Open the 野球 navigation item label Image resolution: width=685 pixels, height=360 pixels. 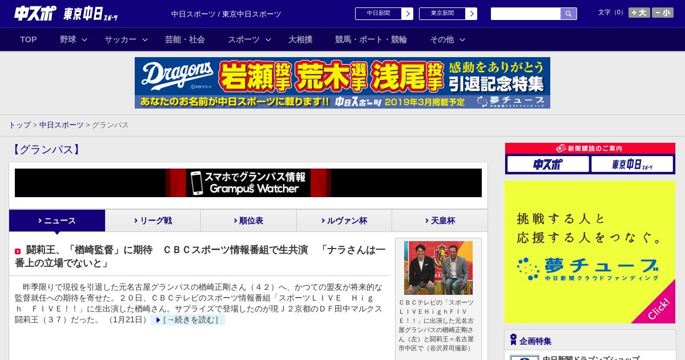tap(68, 39)
